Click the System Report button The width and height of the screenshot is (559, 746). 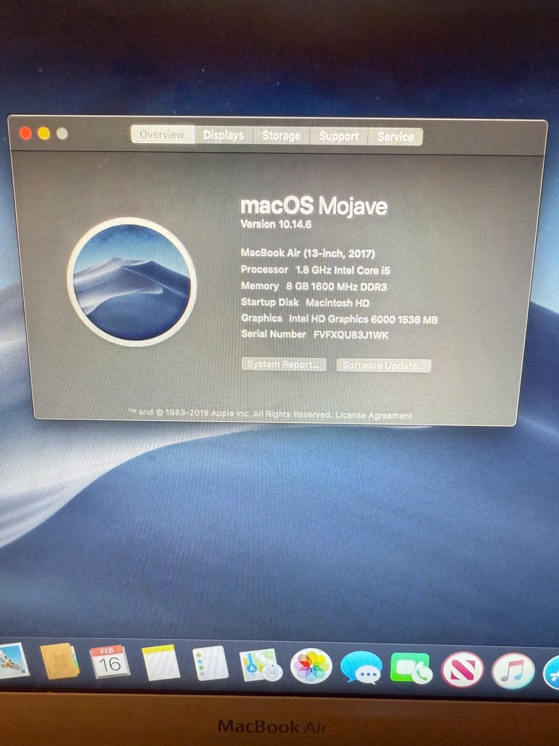coord(284,364)
